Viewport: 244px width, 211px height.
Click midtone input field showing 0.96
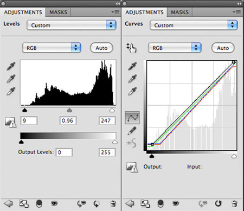coord(68,120)
